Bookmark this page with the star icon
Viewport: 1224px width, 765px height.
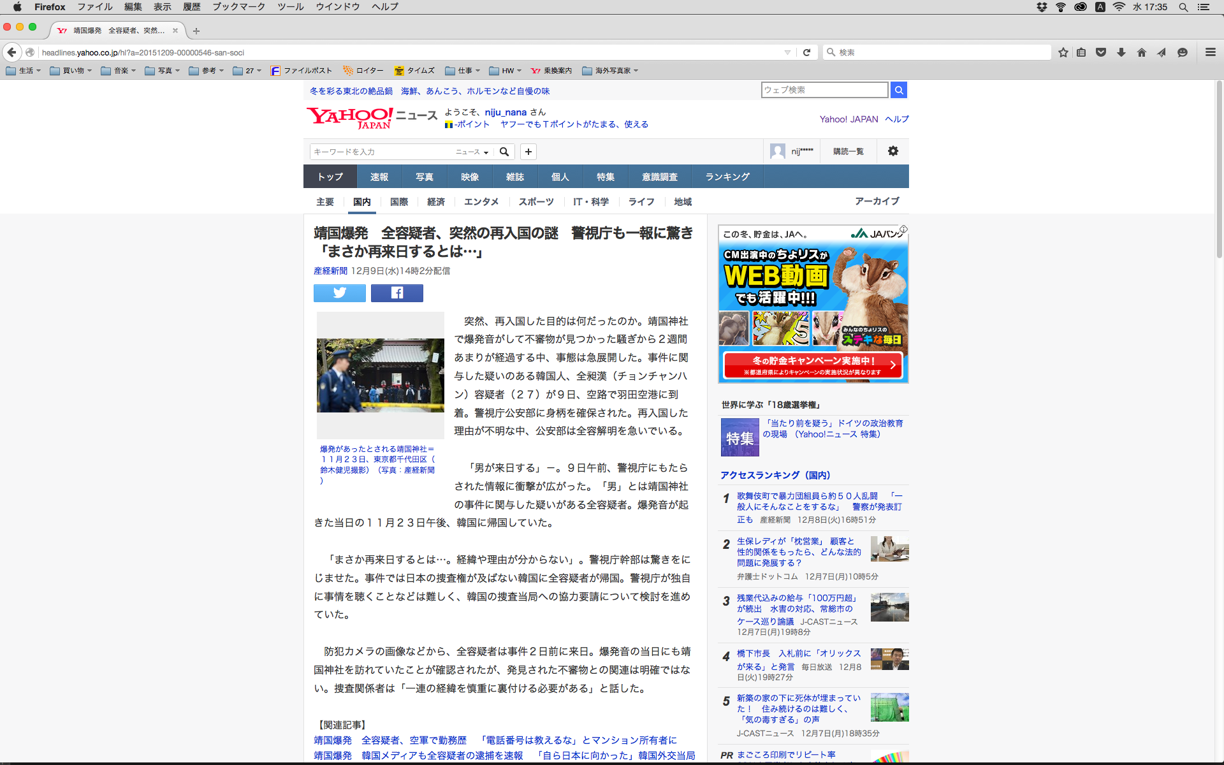[1063, 52]
